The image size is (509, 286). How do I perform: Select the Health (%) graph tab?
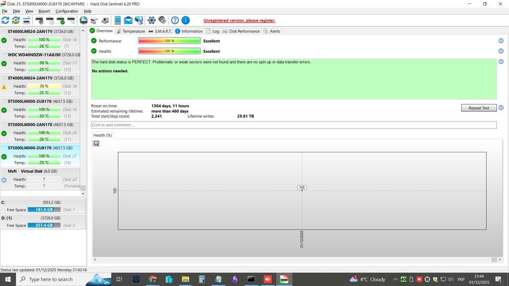pyautogui.click(x=103, y=135)
